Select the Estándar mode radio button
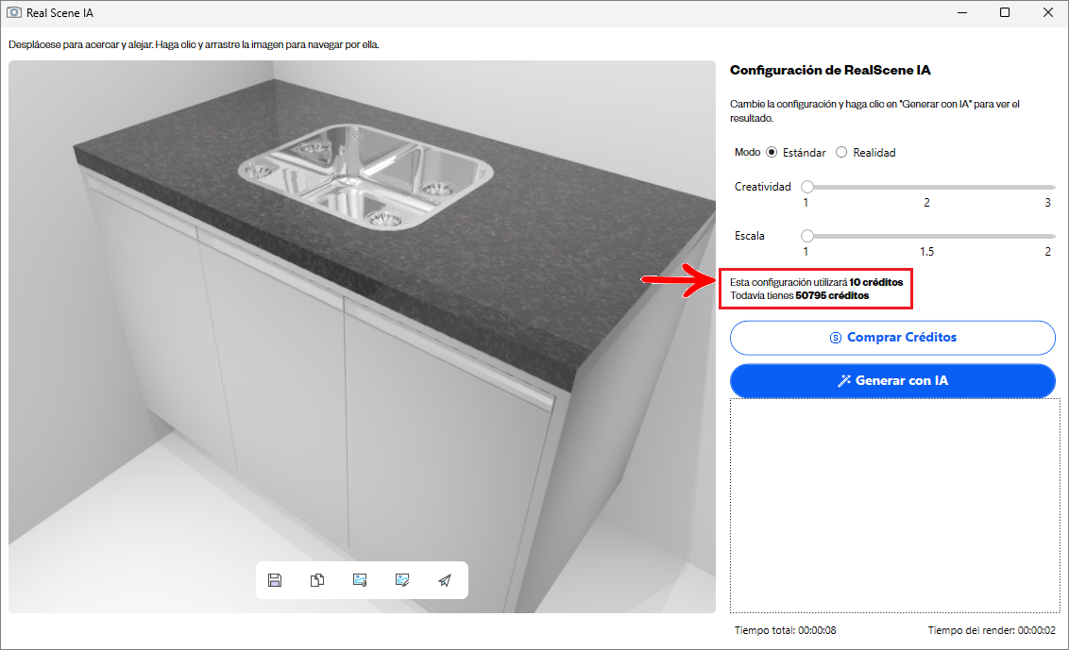Screen dimensions: 1069x650 click(772, 152)
